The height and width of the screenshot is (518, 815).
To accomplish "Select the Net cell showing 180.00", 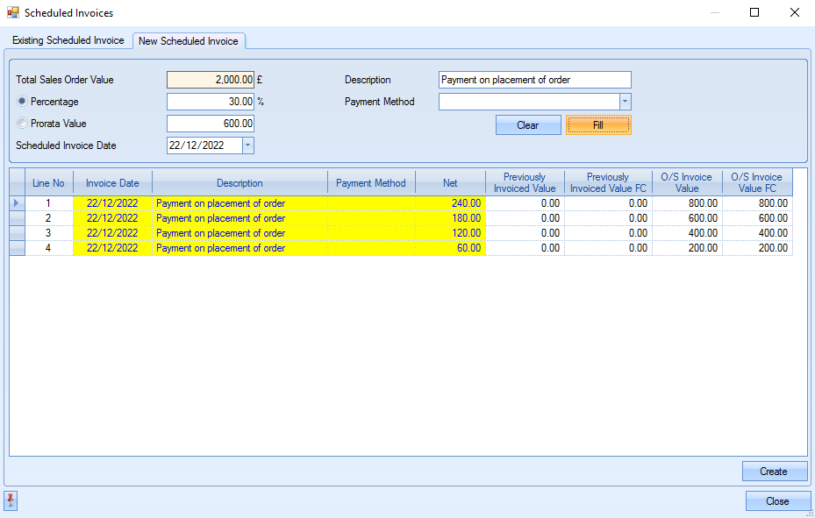I will pyautogui.click(x=450, y=218).
